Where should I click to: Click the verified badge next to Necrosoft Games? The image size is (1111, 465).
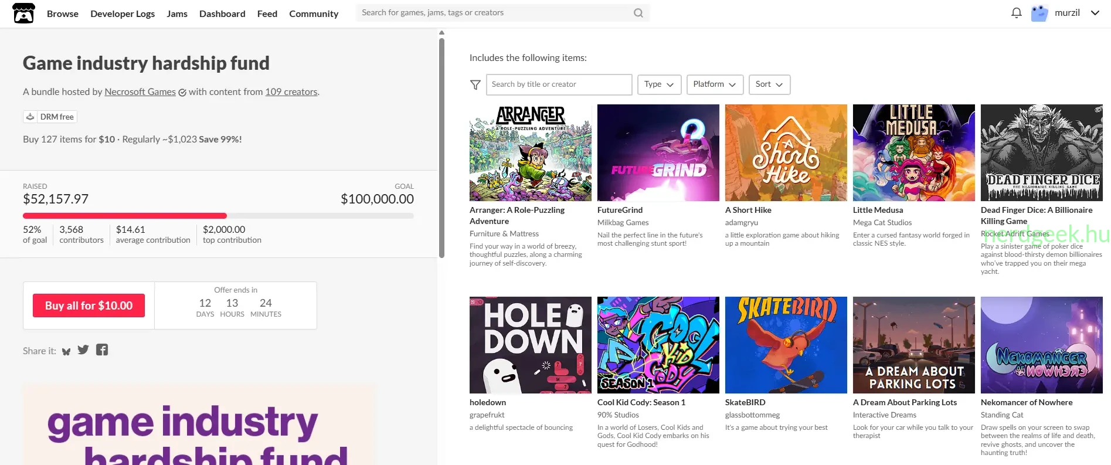tap(182, 93)
